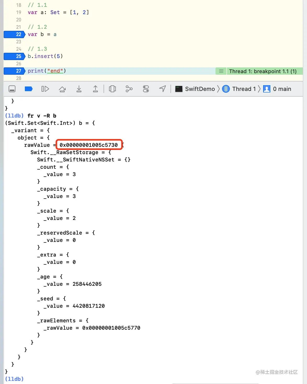Viewport: 307px width, 384px height.
Task: Click the Thread 1: breakpoint 1.1 annotation
Action: pos(263,71)
